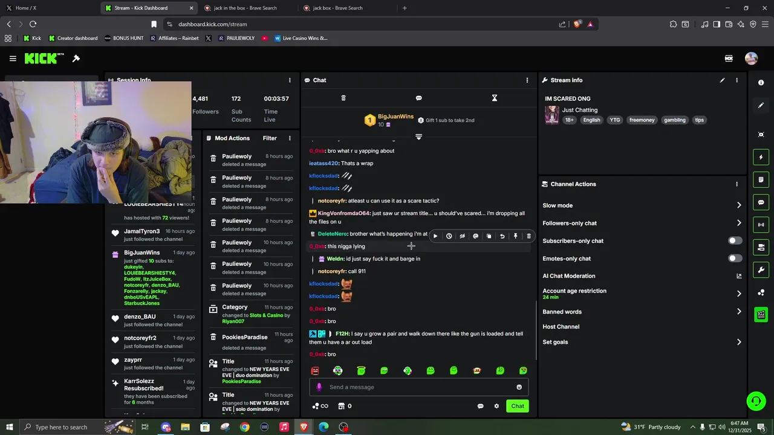Screen dimensions: 774x435
Task: Open Session Info three-dot menu
Action: pyautogui.click(x=289, y=80)
